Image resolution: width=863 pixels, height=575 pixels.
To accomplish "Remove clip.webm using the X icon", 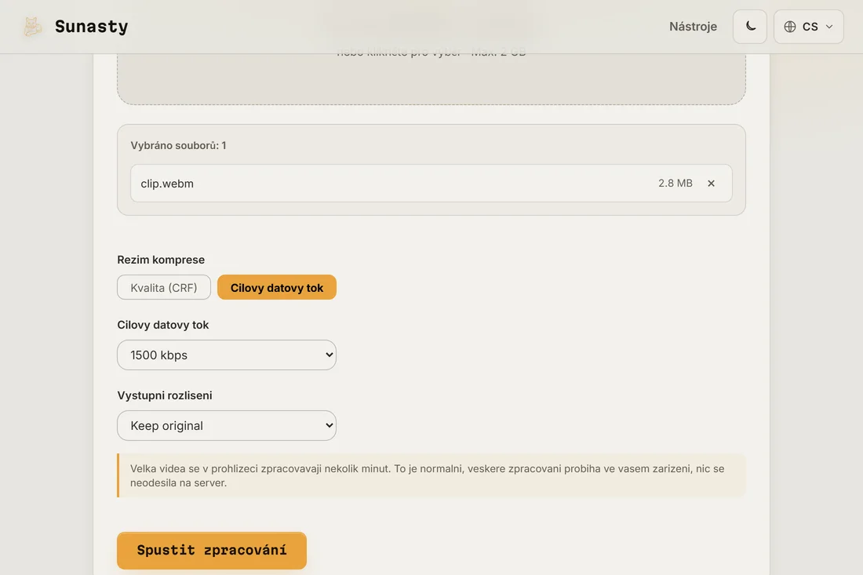I will click(x=711, y=184).
